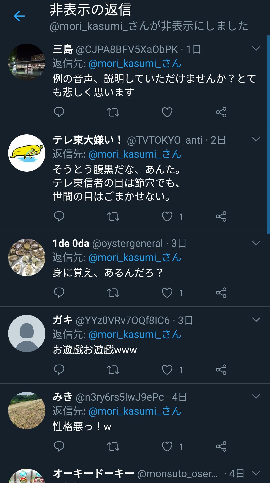
Task: Share the ガキ reply
Action: [221, 370]
